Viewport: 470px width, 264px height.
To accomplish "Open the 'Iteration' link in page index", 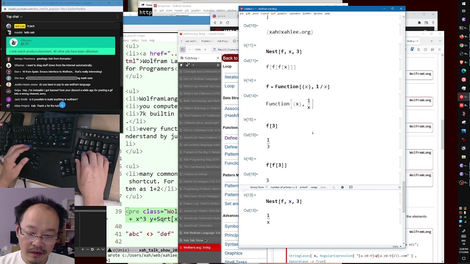I will (x=231, y=77).
